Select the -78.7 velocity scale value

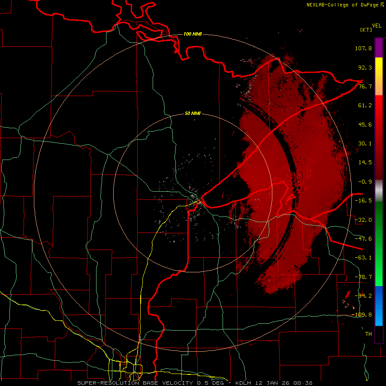pos(363,277)
